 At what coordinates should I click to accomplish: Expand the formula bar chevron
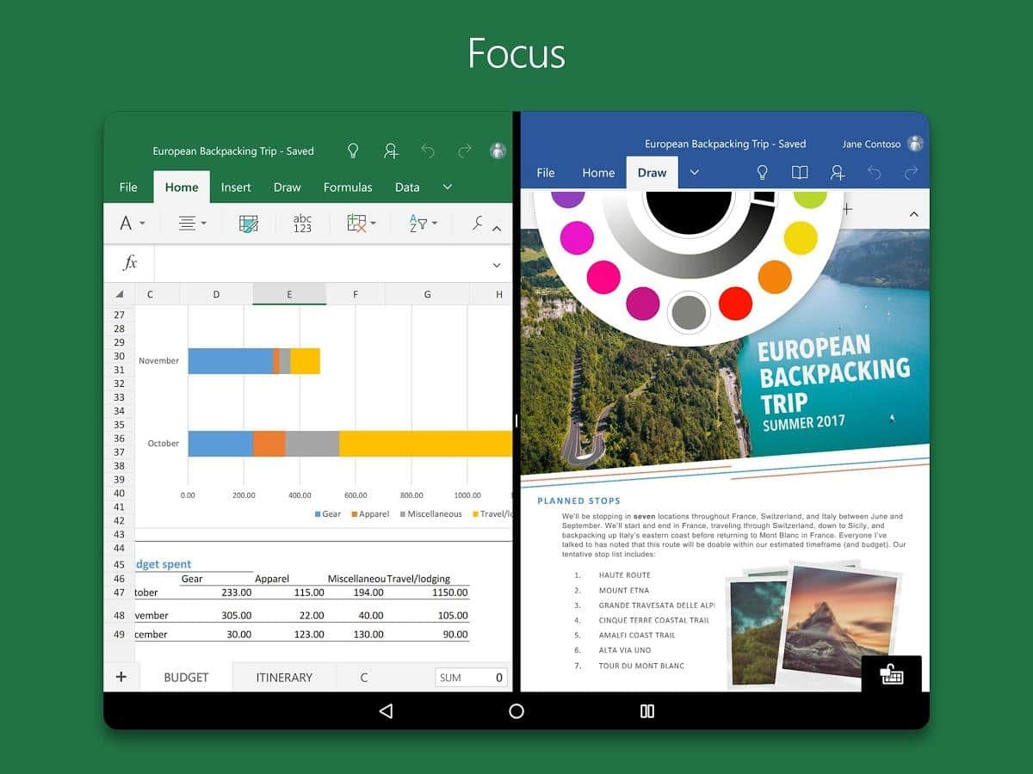497,265
